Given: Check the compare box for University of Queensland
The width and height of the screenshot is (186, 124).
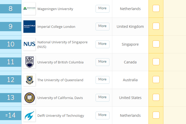Looking at the screenshot, I should click(156, 80).
